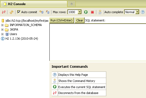The width and height of the screenshot is (146, 98).
Task: Click the Run (Ctrl+Enter) button
Action: [x=61, y=20]
